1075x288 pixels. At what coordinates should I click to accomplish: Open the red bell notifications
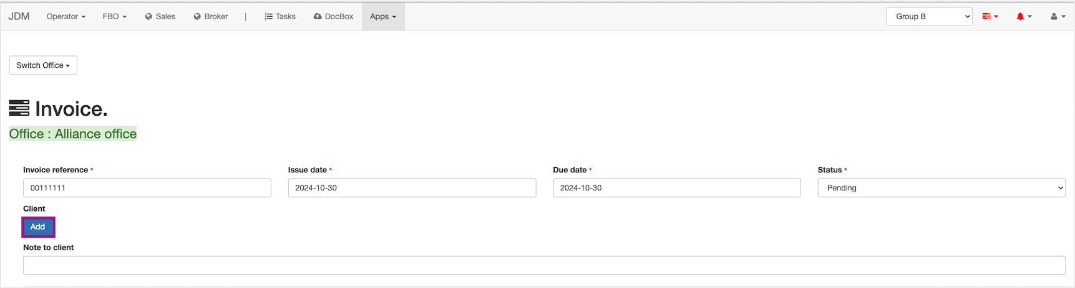pos(1024,17)
